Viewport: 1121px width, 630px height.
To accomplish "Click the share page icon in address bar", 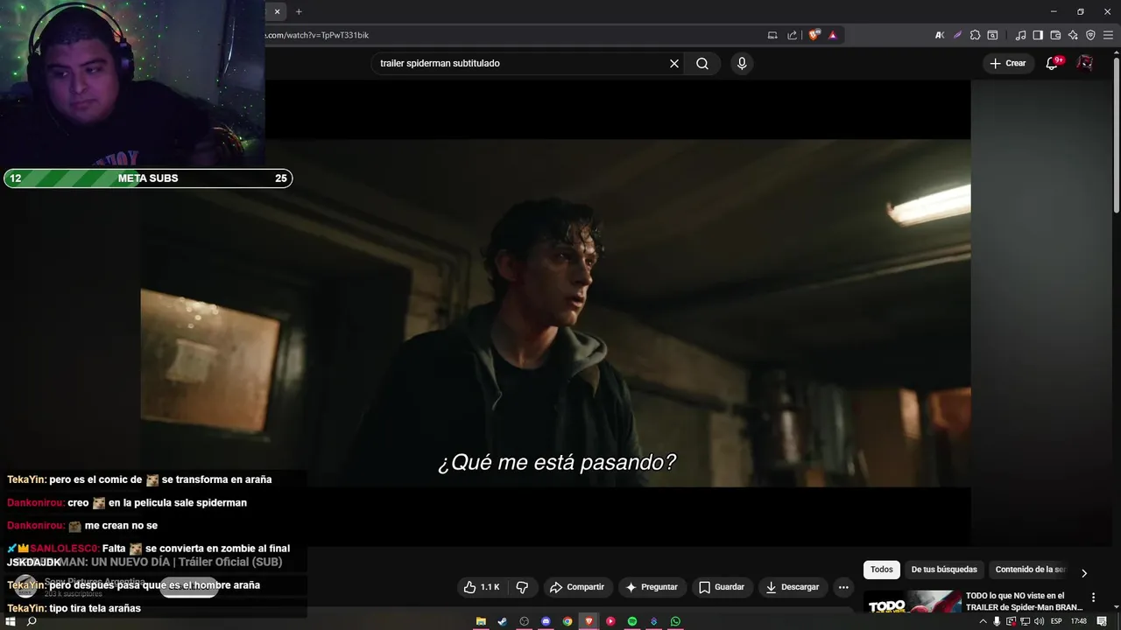I will pos(793,35).
